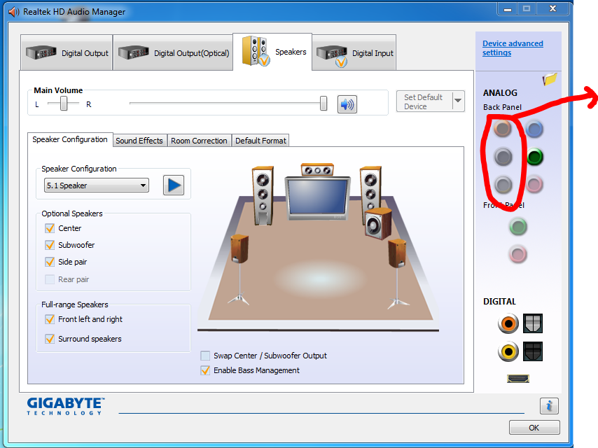The height and width of the screenshot is (448, 598).
Task: Disable Enable Bass Management checkbox
Action: pos(205,370)
